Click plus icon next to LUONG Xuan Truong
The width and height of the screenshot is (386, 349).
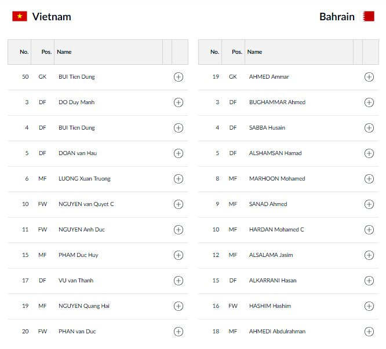pyautogui.click(x=179, y=179)
